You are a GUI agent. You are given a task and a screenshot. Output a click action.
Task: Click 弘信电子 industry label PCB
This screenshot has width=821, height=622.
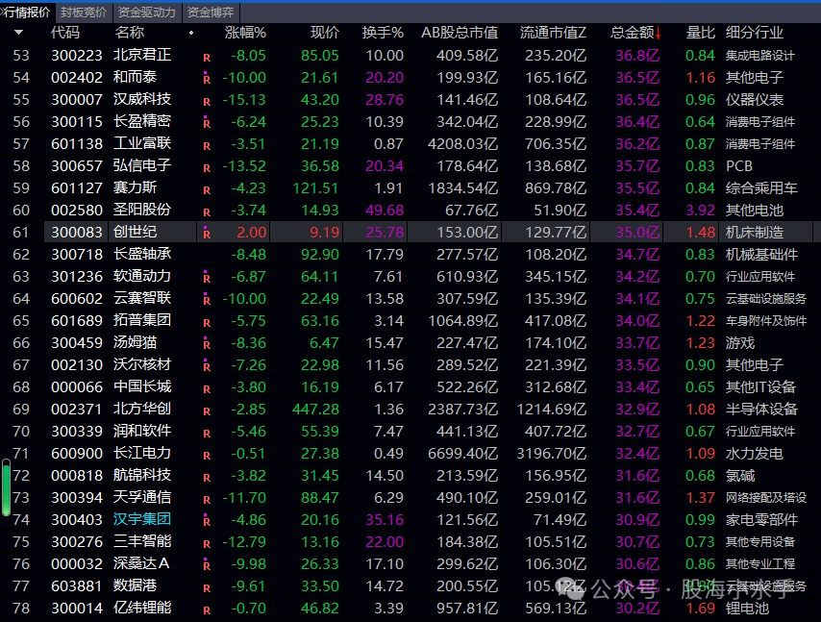[x=738, y=166]
